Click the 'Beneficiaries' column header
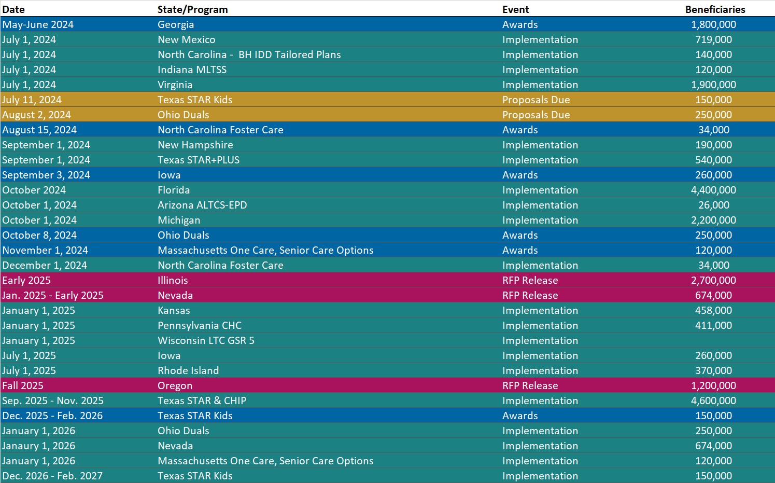The height and width of the screenshot is (483, 775). point(715,9)
